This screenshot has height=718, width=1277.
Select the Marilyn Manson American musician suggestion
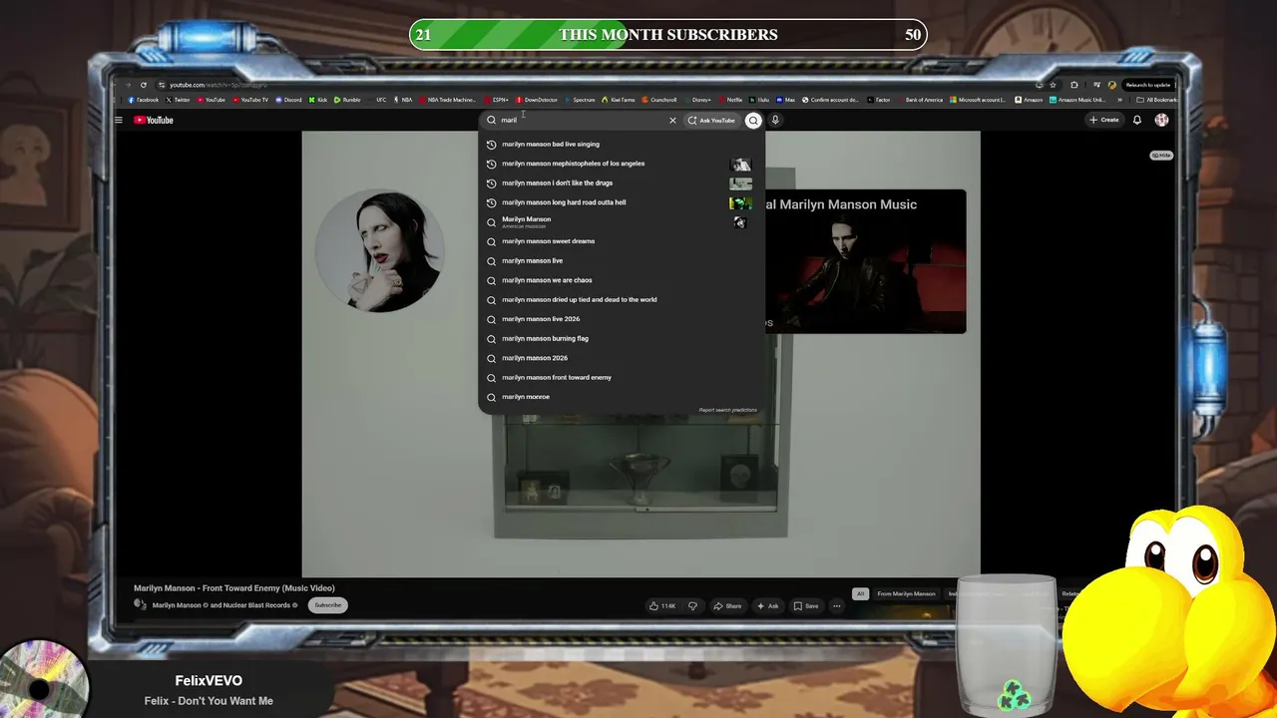(x=621, y=222)
